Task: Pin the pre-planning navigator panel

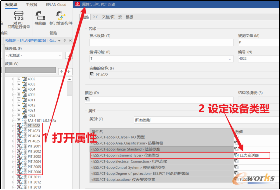Action: [x=65, y=40]
